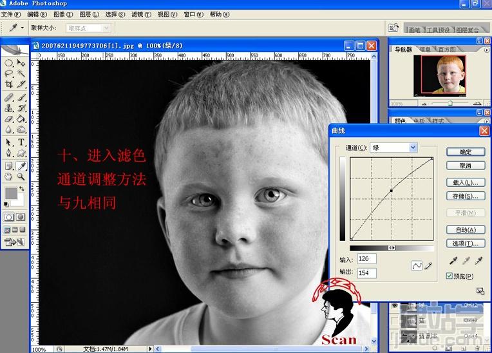Select the Notes tool

pyautogui.click(x=9, y=166)
